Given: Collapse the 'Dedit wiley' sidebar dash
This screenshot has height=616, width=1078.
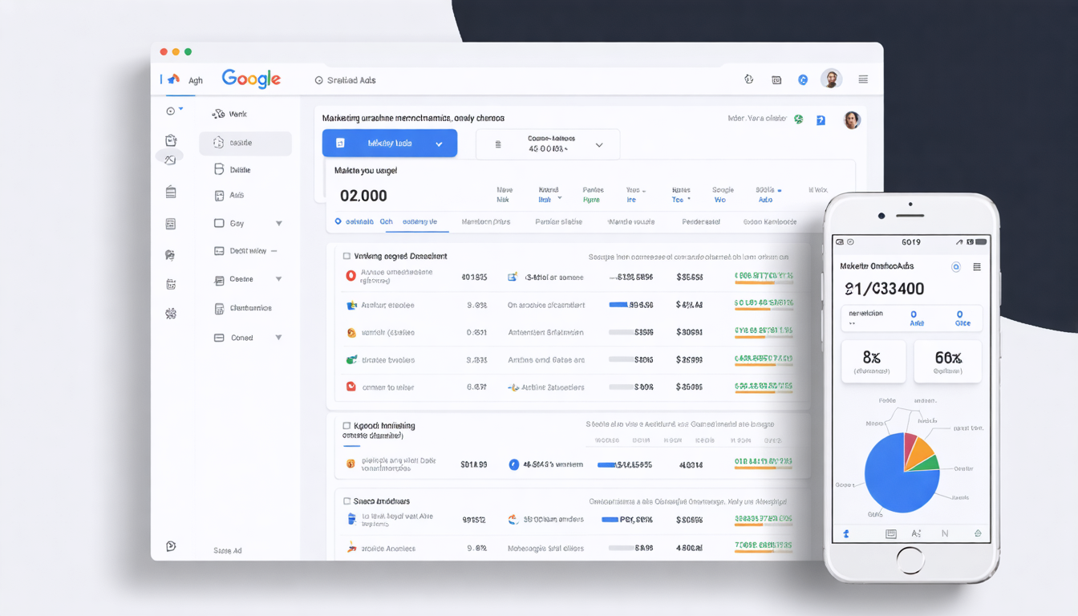Looking at the screenshot, I should [274, 251].
